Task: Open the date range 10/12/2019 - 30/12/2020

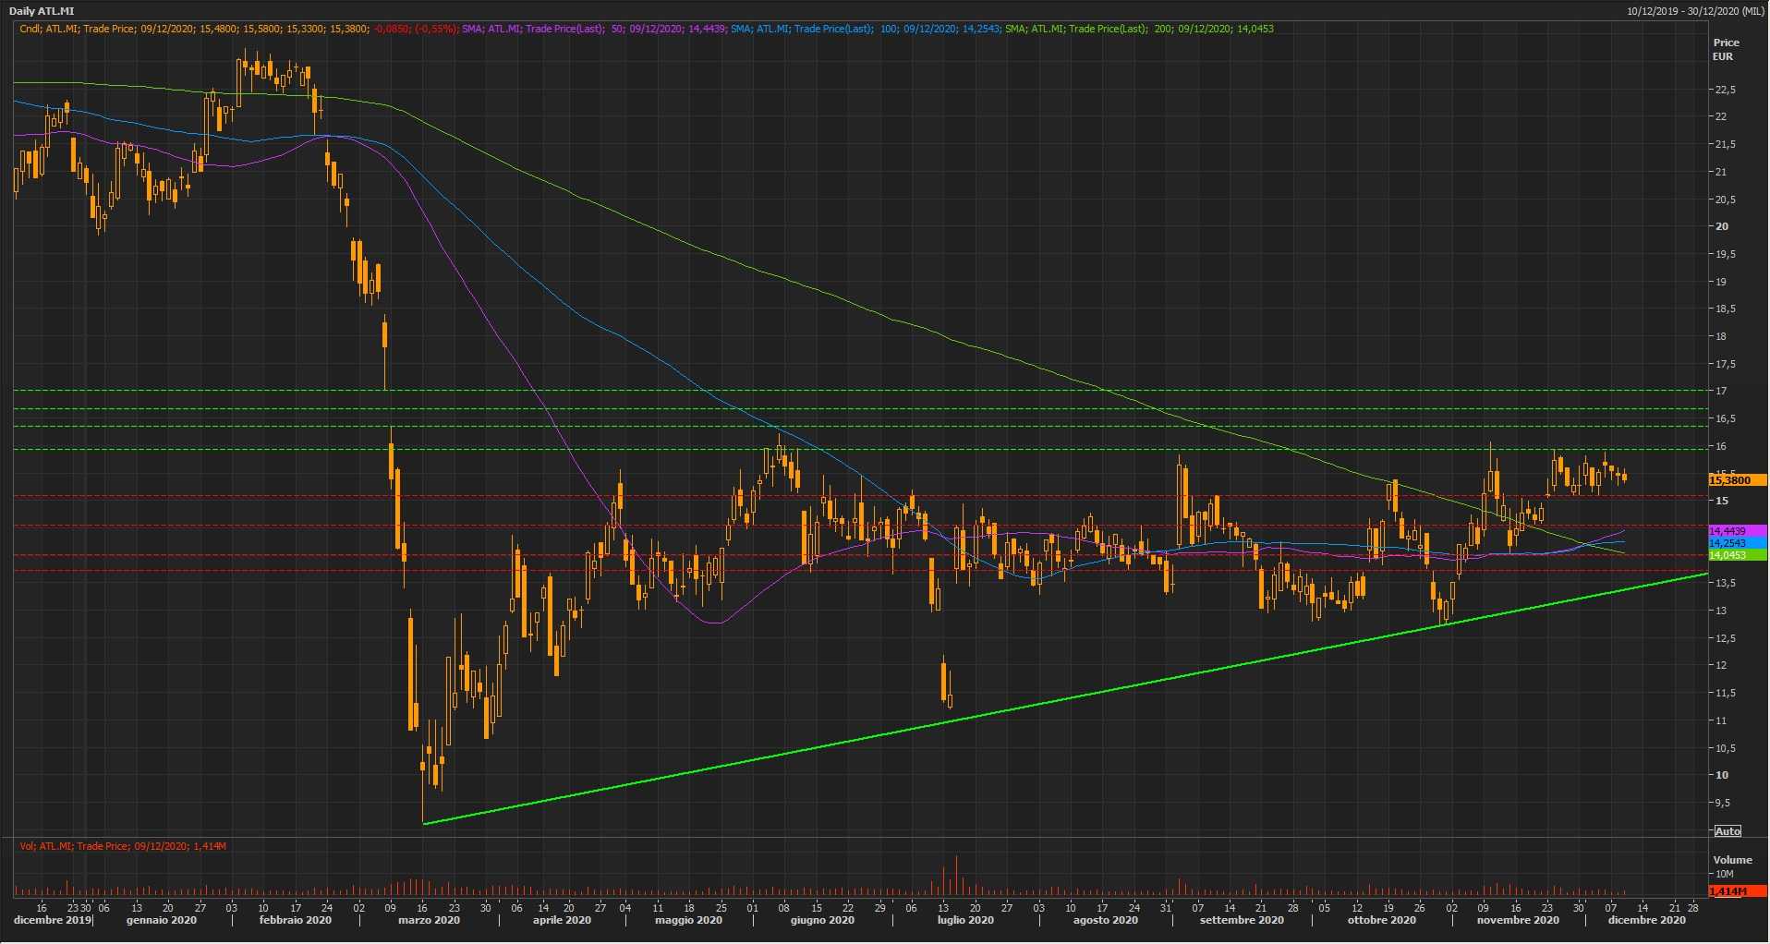Action: [1694, 11]
